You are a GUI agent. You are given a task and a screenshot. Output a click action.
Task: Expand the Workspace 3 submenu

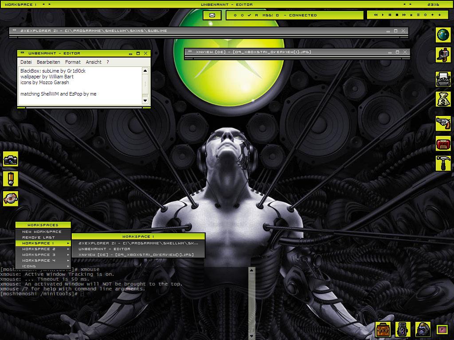(43, 255)
